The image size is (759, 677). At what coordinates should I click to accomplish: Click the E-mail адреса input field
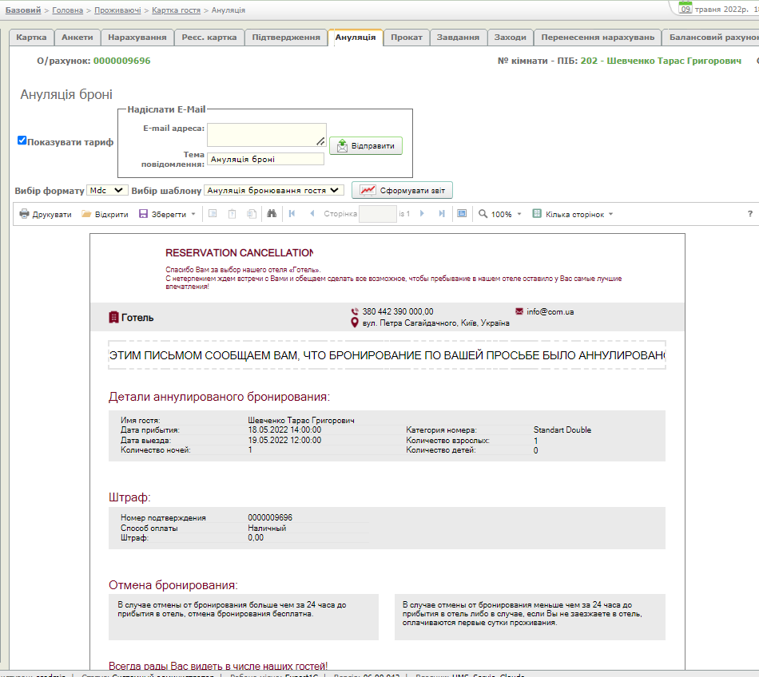coord(266,134)
